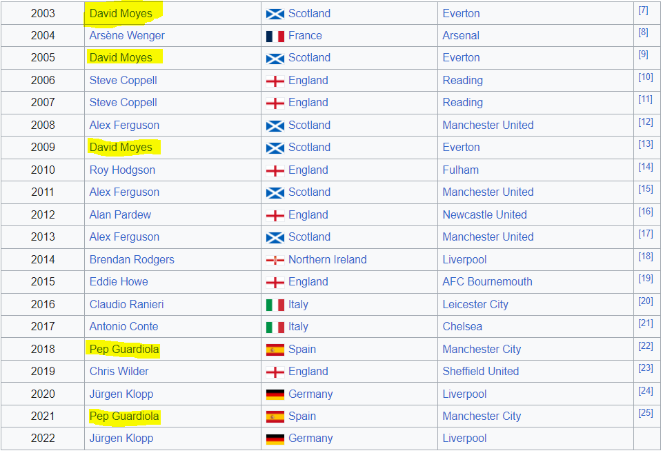Click the England flag icon in the 2006 row
The image size is (663, 453).
point(275,81)
